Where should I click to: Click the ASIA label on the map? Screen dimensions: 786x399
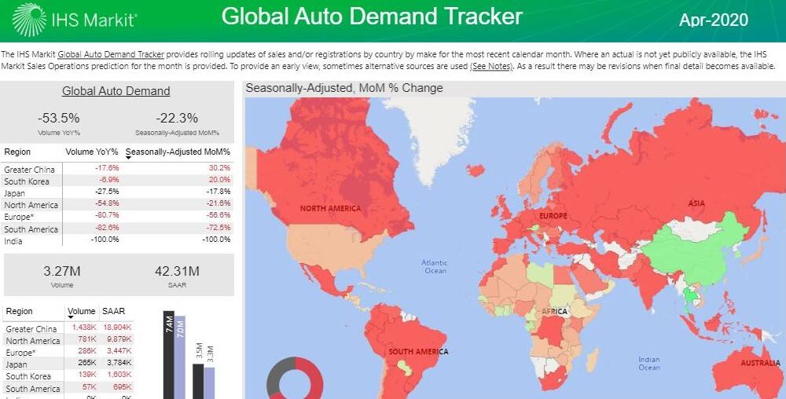pos(696,203)
